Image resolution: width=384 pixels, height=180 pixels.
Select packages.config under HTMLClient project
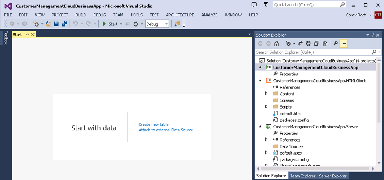tap(291, 120)
